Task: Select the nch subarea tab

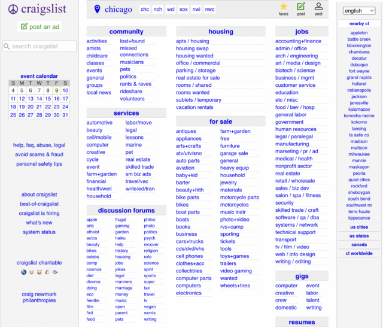Action: click(158, 10)
